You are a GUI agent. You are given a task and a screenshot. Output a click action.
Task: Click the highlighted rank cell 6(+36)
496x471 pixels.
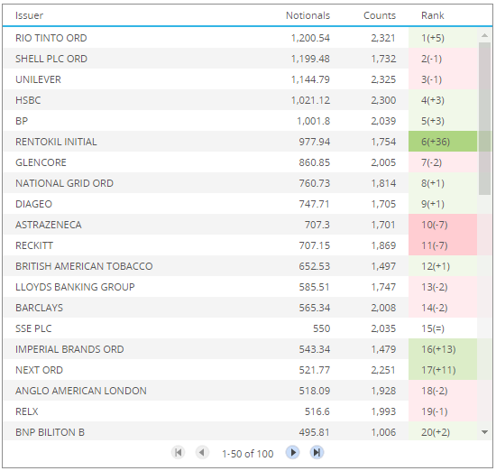[x=443, y=142]
